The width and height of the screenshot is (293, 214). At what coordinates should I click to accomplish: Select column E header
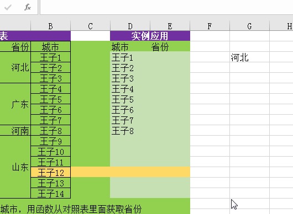point(170,26)
